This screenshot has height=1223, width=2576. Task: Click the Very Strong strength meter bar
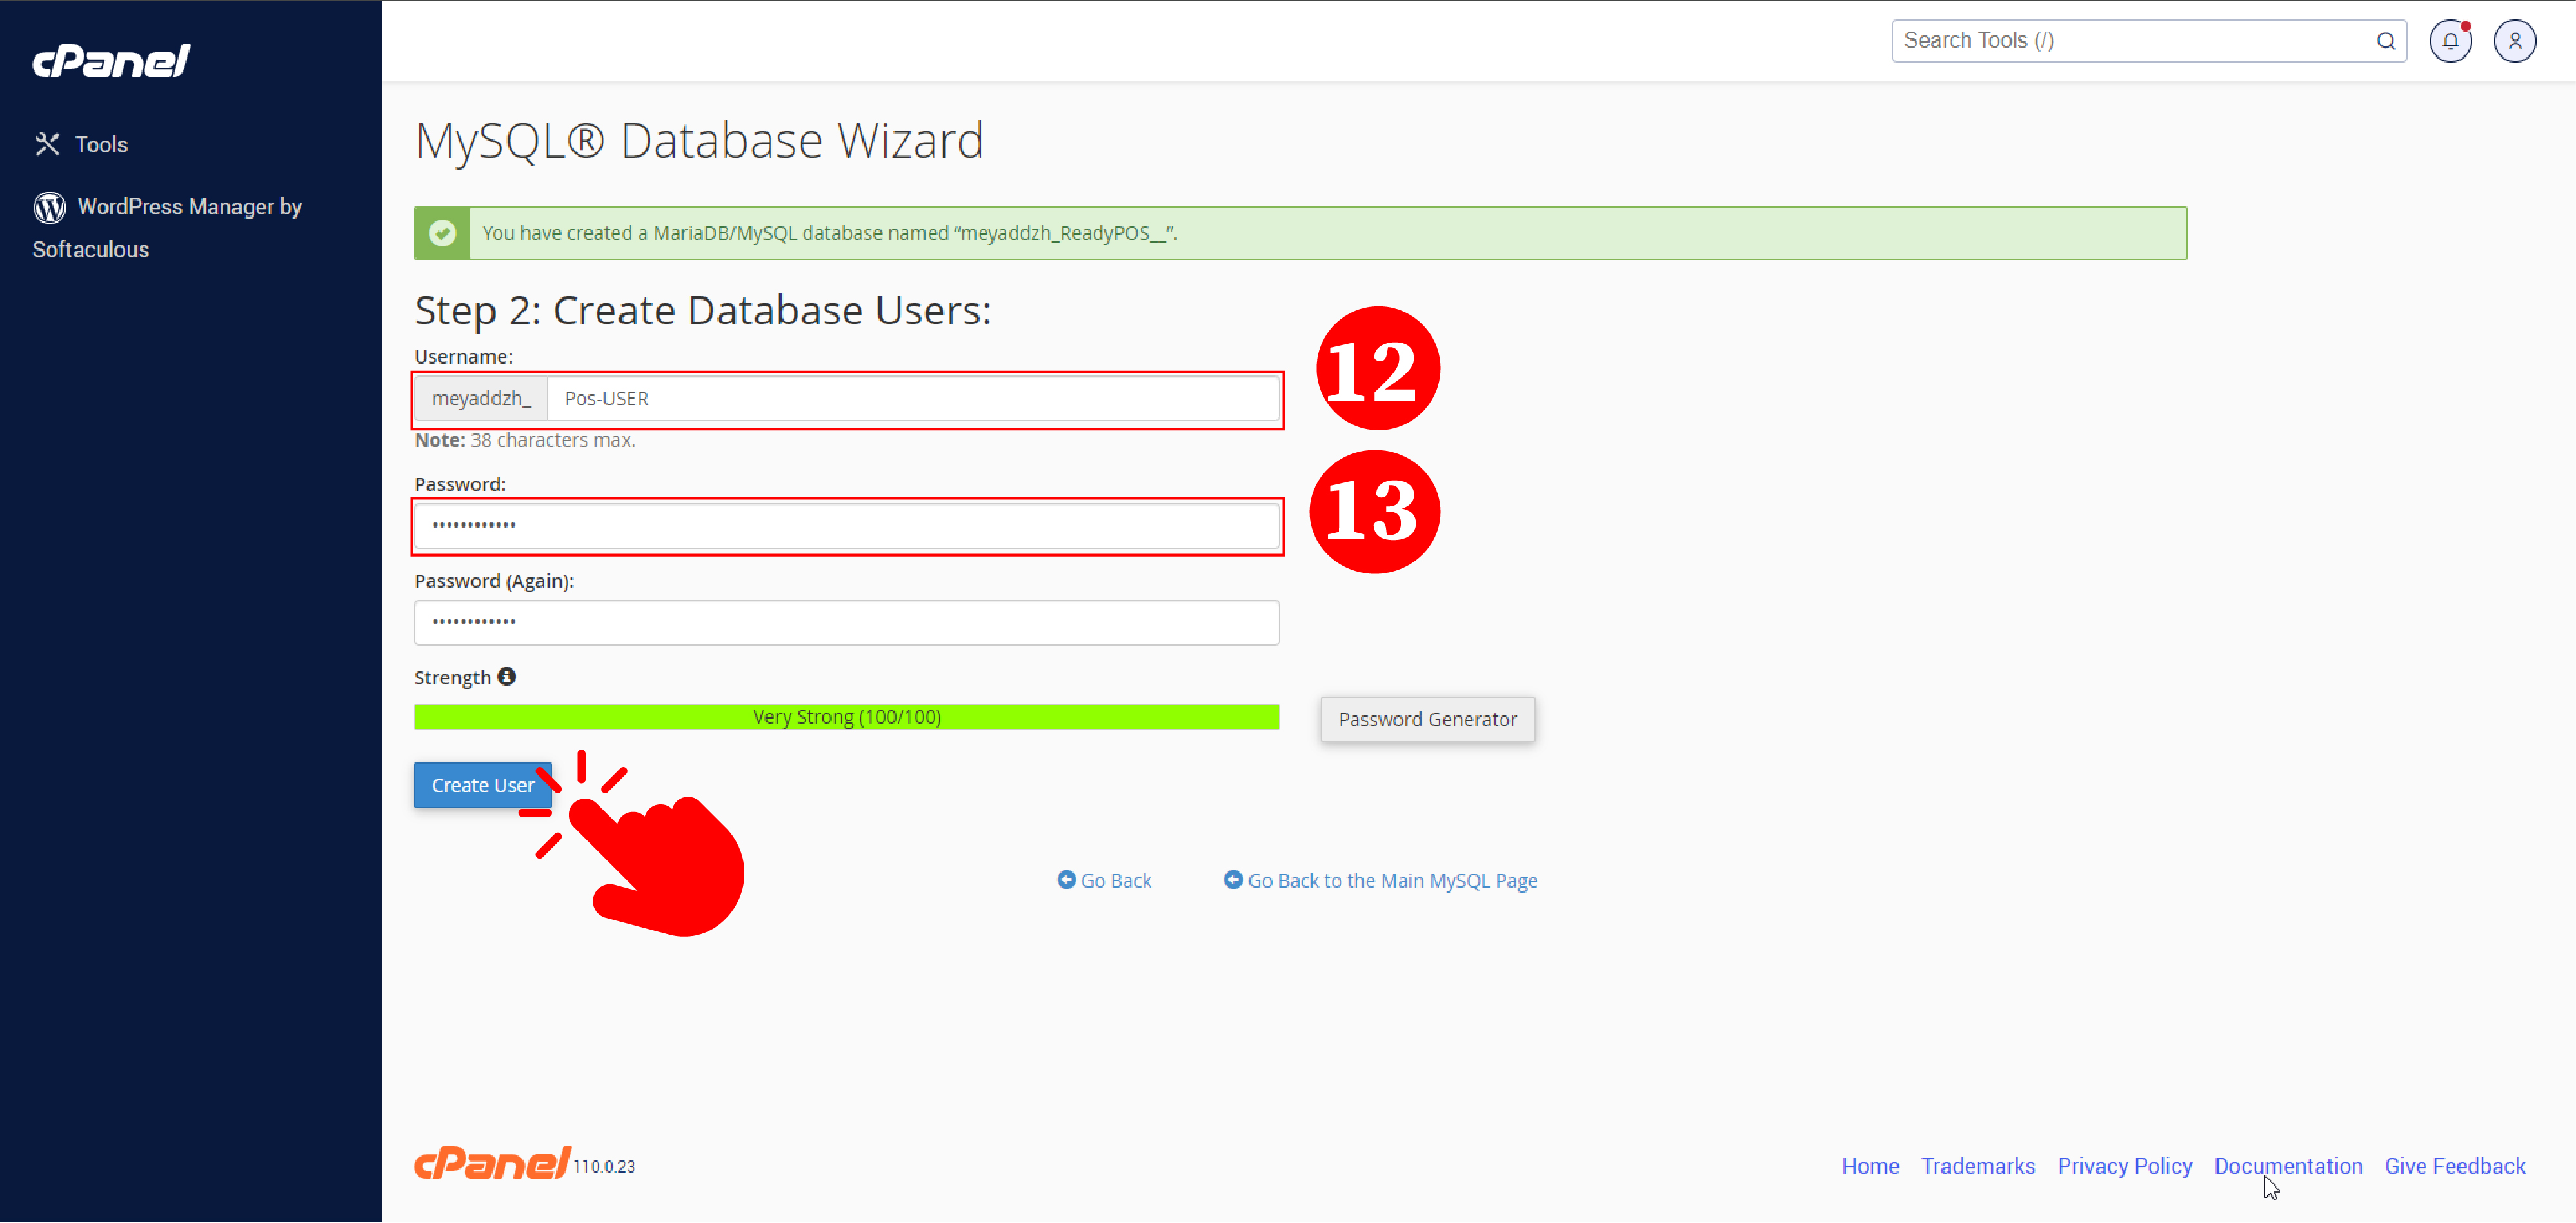pyautogui.click(x=847, y=717)
